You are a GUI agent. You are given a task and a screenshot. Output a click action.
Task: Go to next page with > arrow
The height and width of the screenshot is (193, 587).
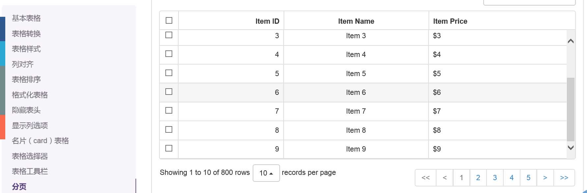[x=545, y=178]
